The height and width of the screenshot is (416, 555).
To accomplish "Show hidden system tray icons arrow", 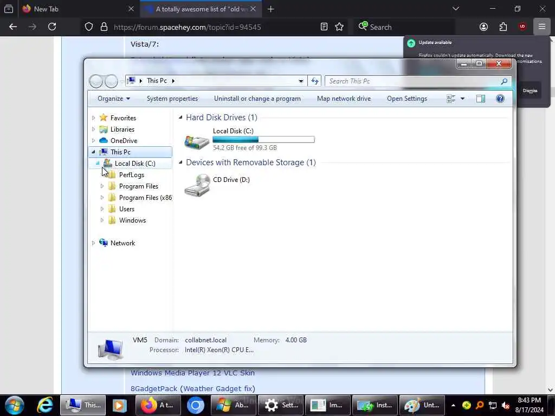I will tap(453, 405).
